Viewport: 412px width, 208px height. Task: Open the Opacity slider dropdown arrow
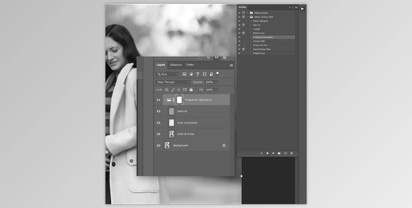tap(217, 82)
